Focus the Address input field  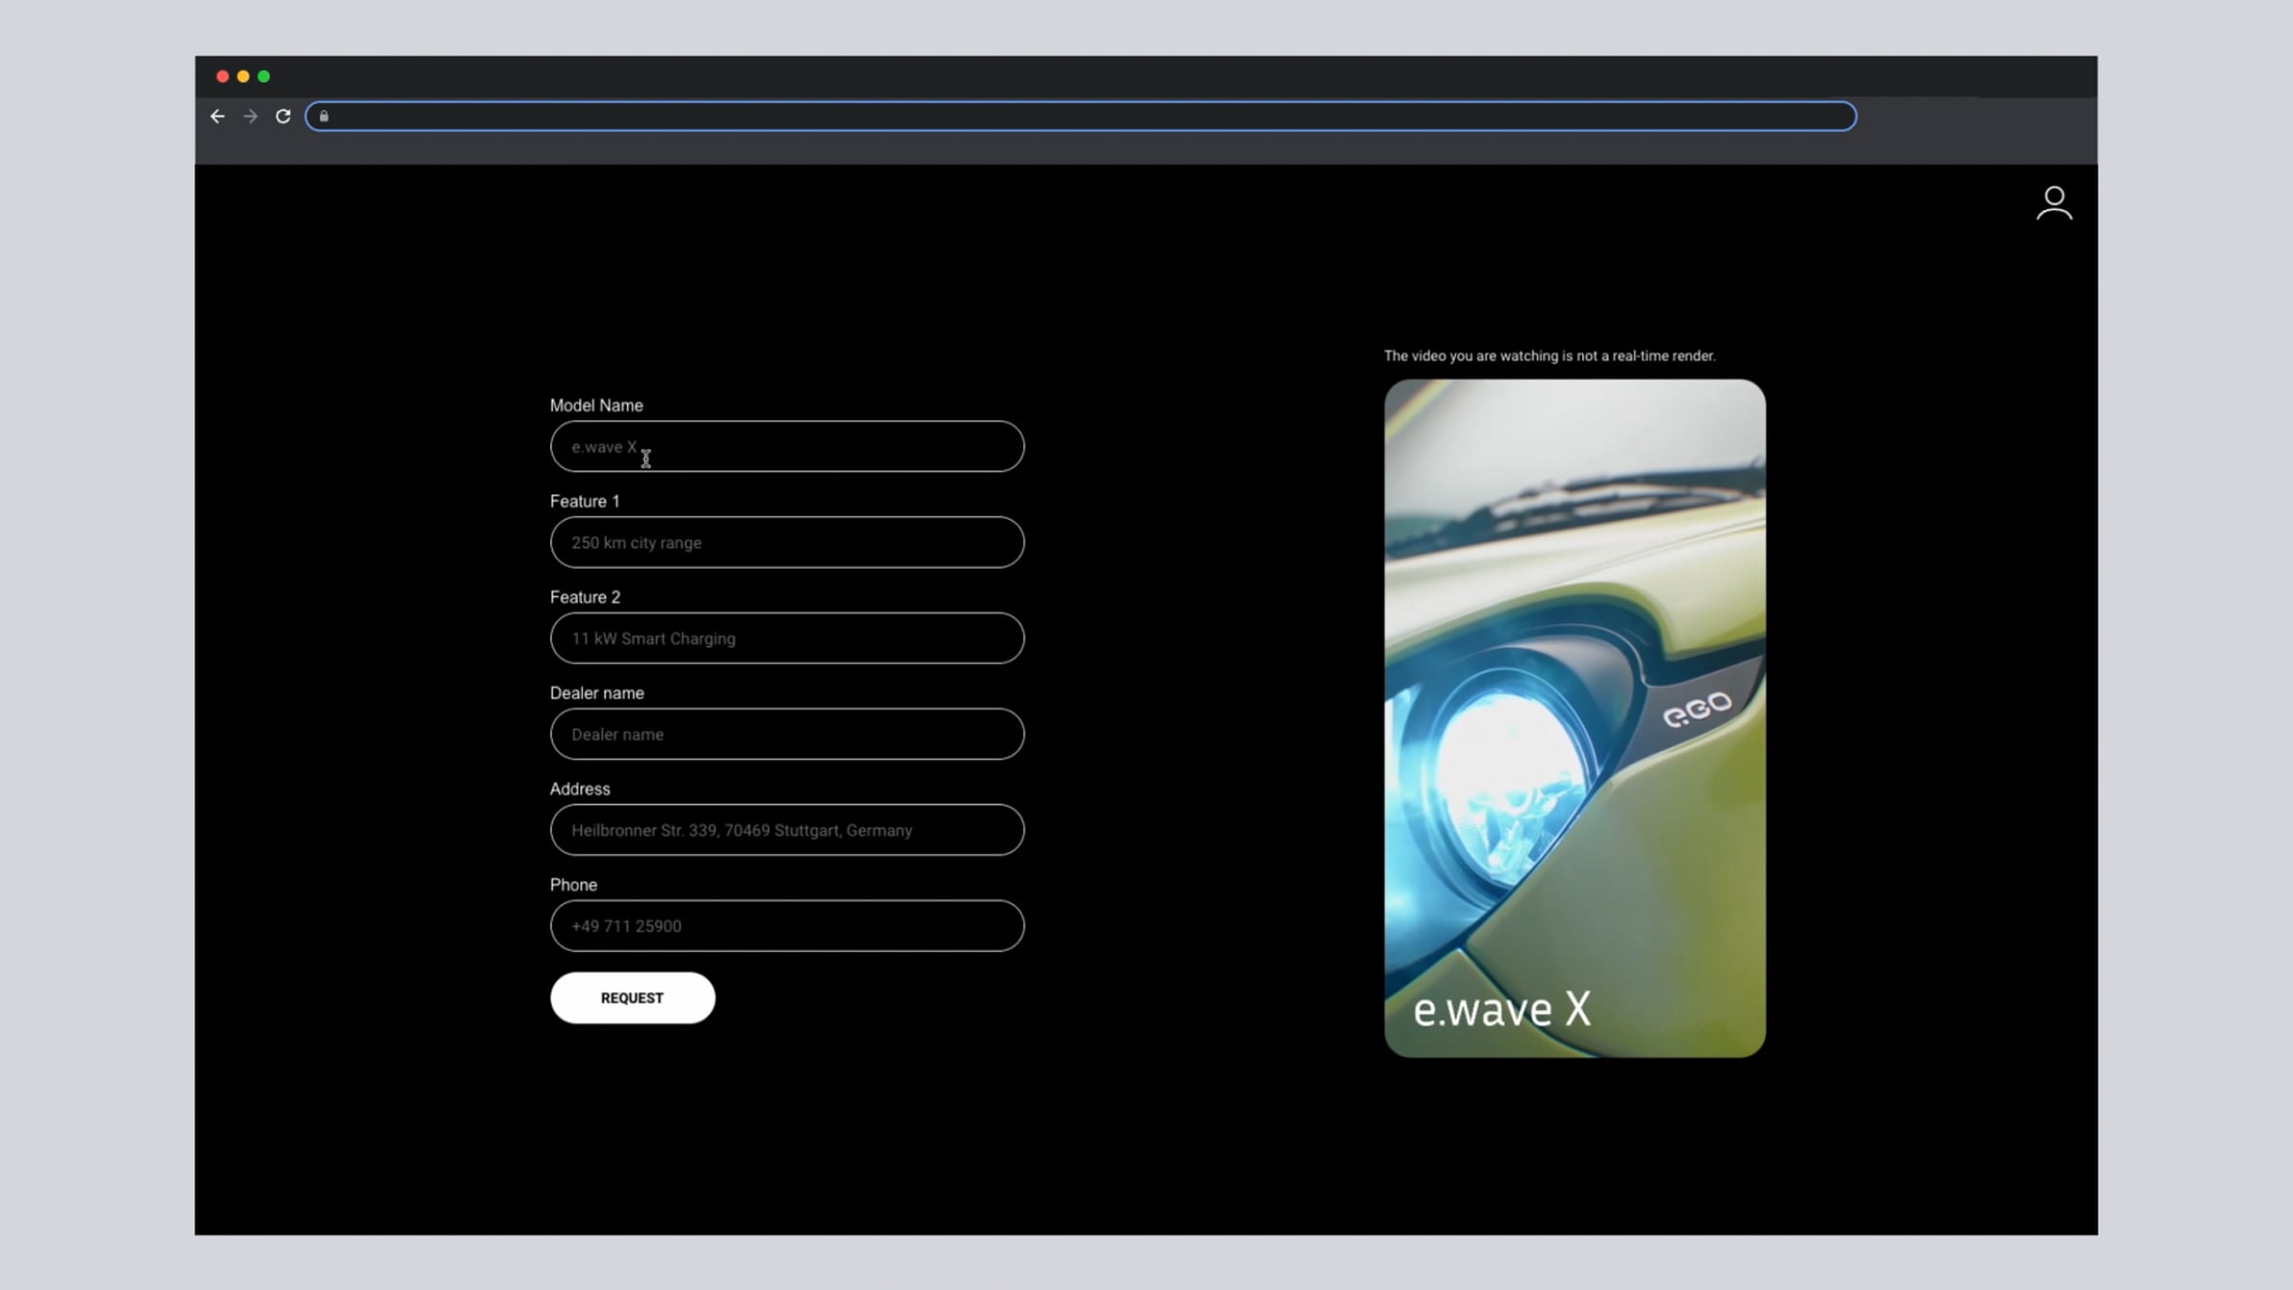coord(786,829)
